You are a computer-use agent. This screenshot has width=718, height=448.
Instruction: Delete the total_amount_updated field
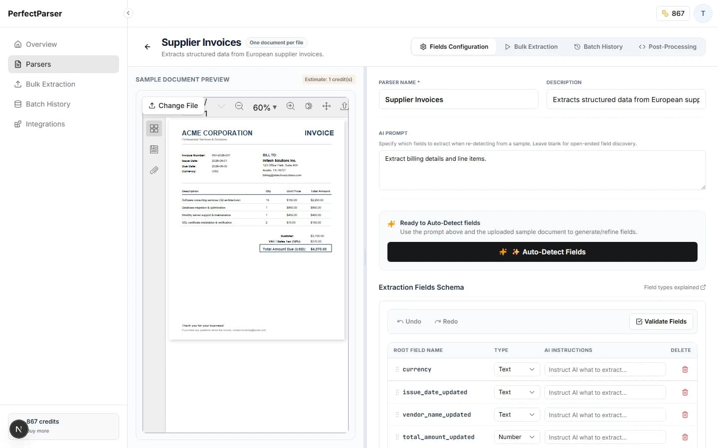(685, 437)
